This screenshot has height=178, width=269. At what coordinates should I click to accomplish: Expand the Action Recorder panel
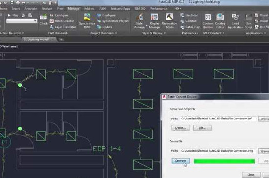point(12,33)
